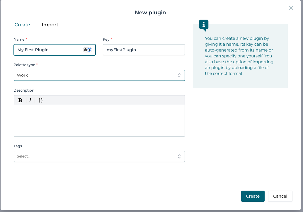The height and width of the screenshot is (212, 303).
Task: Click the chevron on the Palette type selector
Action: pos(179,75)
